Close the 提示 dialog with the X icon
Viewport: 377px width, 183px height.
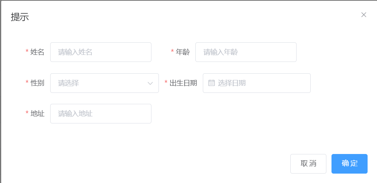[364, 15]
